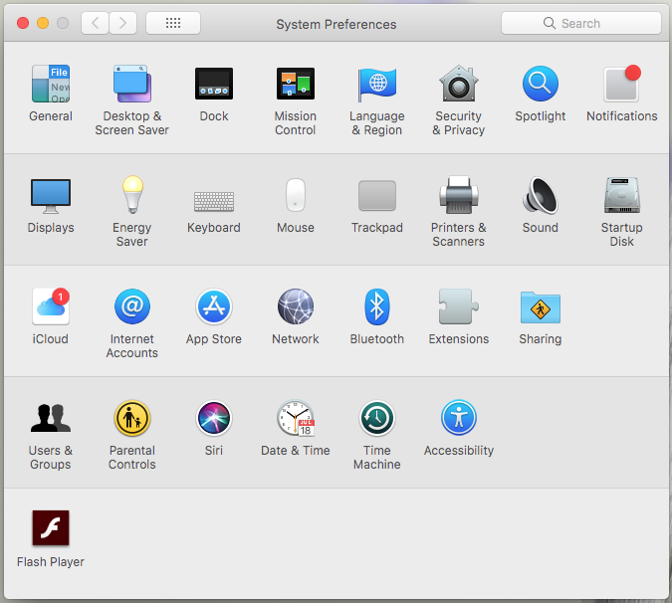Open App Store preferences

(214, 306)
